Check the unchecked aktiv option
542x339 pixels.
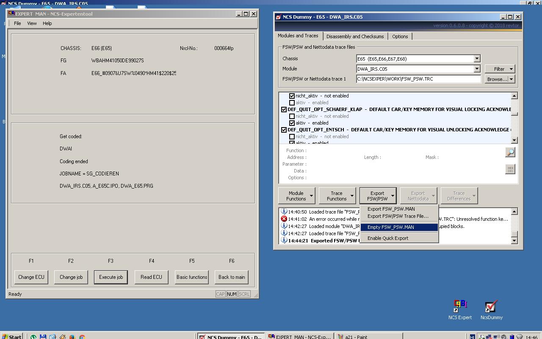292,103
